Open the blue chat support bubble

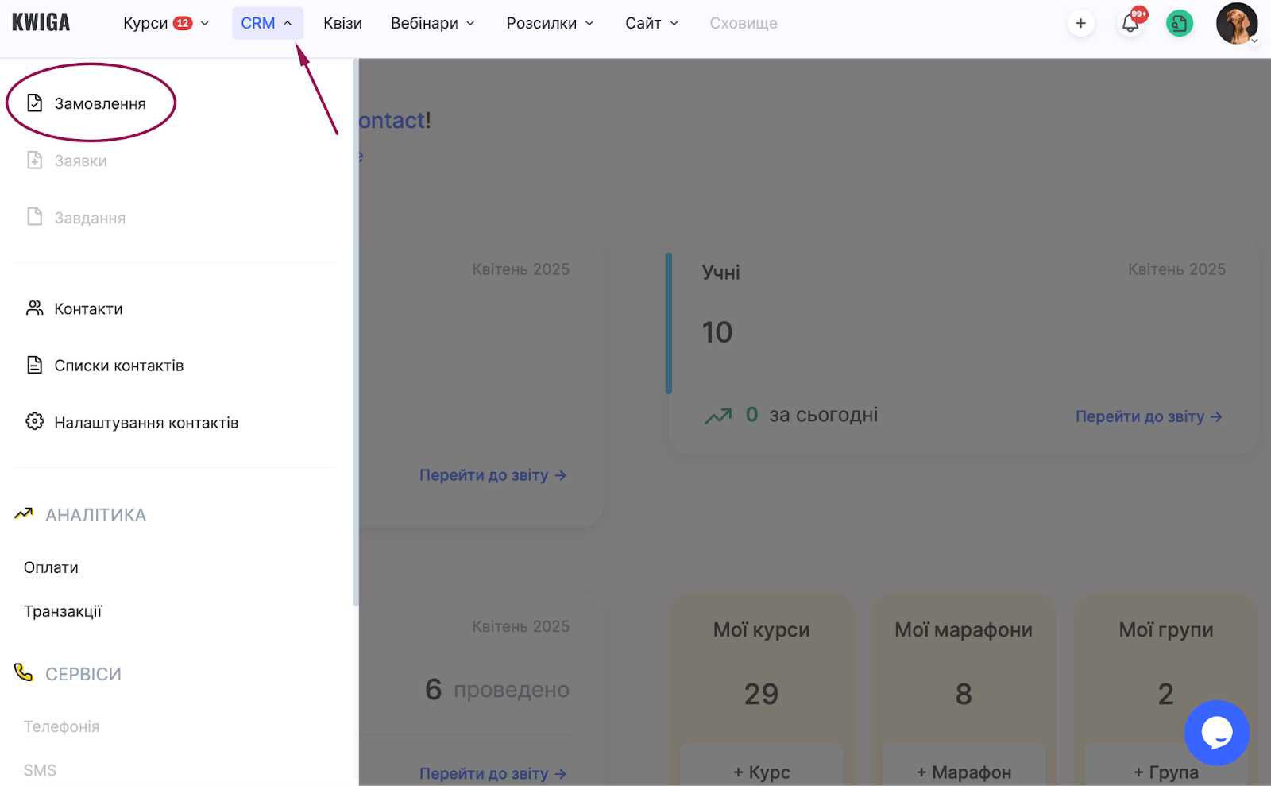coord(1216,733)
